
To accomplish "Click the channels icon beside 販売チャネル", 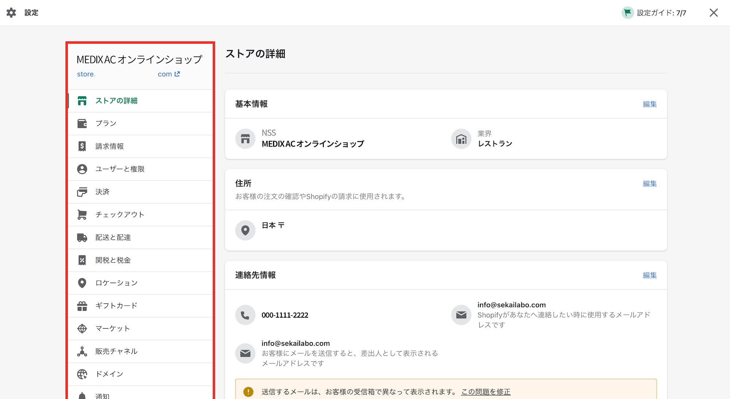I will click(82, 352).
